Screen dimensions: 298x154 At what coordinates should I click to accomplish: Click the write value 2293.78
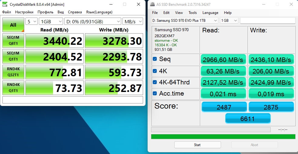(x=114, y=56)
